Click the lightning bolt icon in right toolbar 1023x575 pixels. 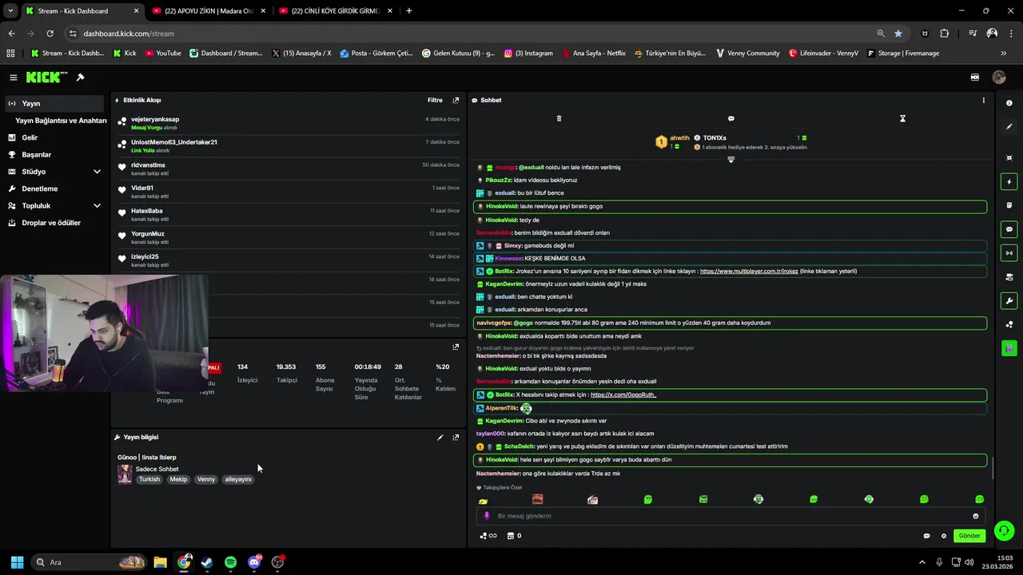(1009, 181)
